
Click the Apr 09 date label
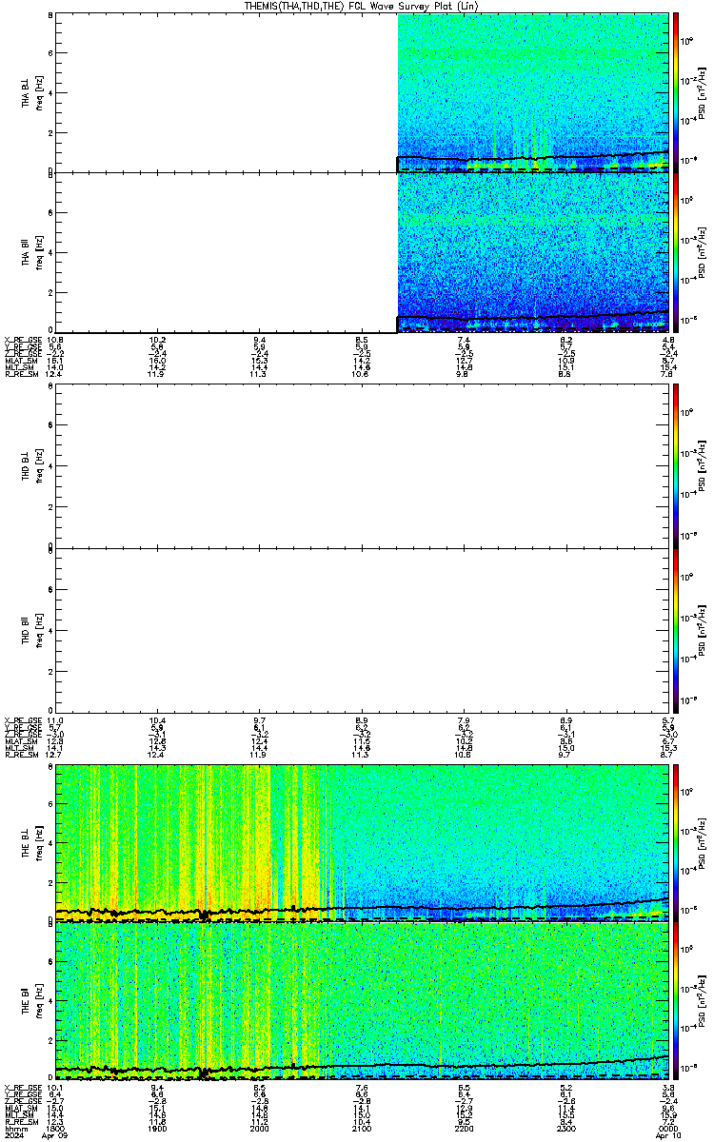[x=55, y=1135]
